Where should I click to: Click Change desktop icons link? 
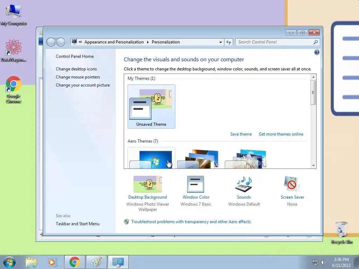[76, 69]
